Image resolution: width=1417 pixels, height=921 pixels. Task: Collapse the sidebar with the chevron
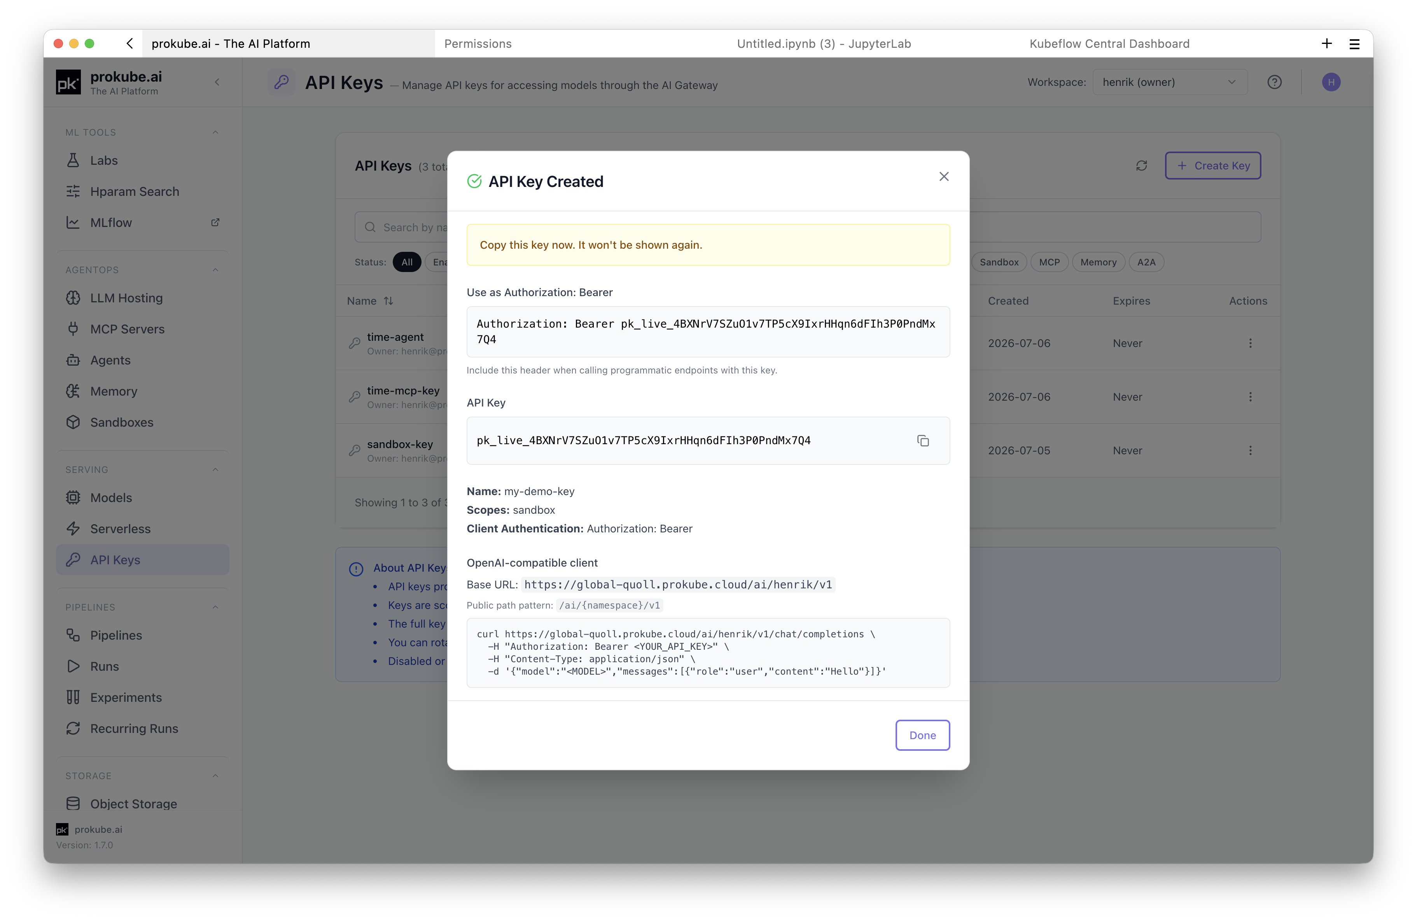tap(217, 82)
